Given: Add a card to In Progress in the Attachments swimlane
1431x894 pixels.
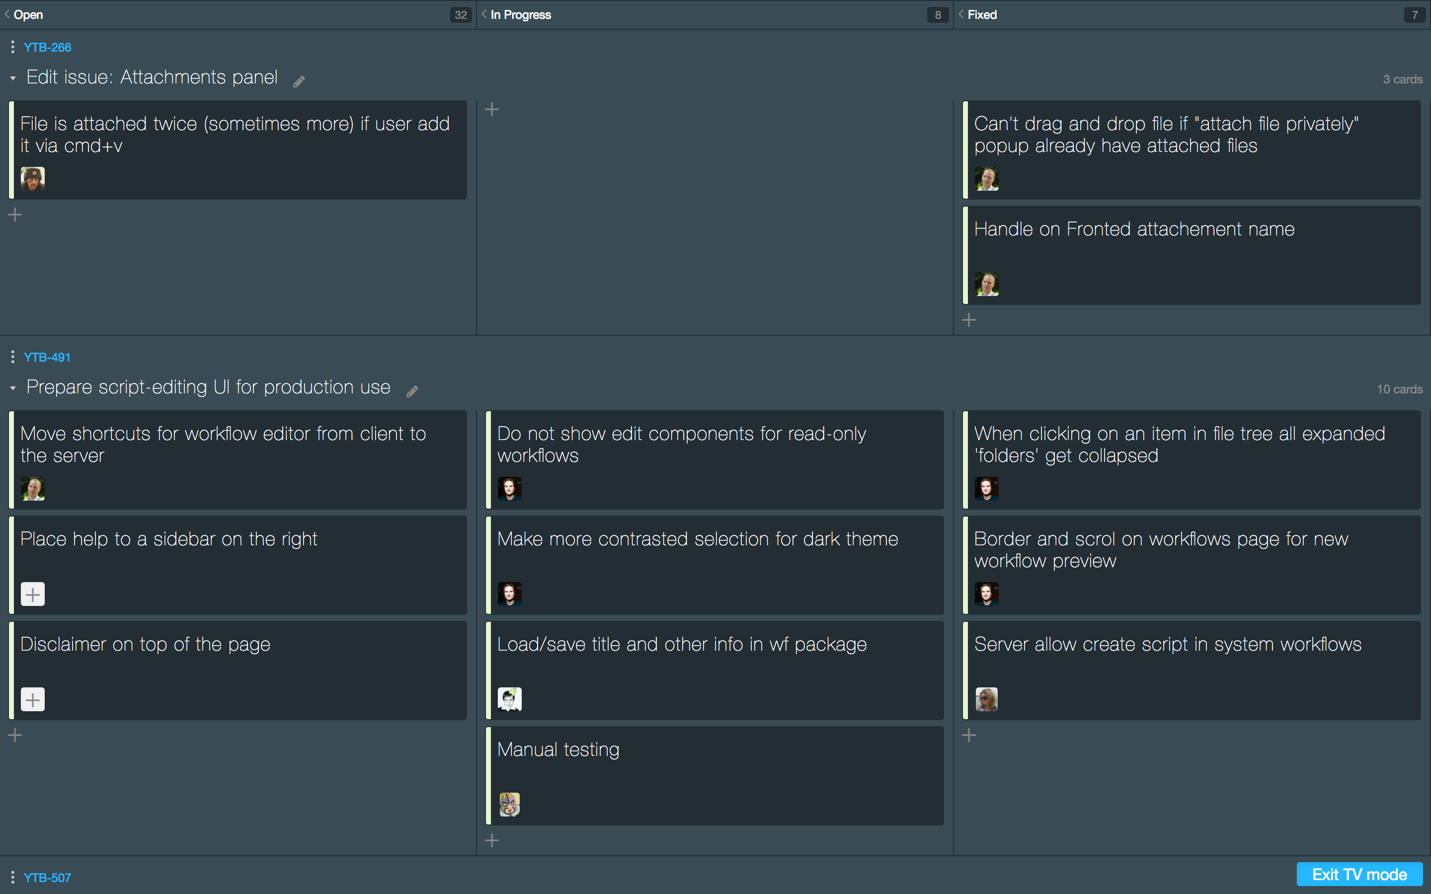Looking at the screenshot, I should (491, 109).
